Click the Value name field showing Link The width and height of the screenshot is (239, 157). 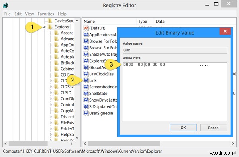point(175,50)
